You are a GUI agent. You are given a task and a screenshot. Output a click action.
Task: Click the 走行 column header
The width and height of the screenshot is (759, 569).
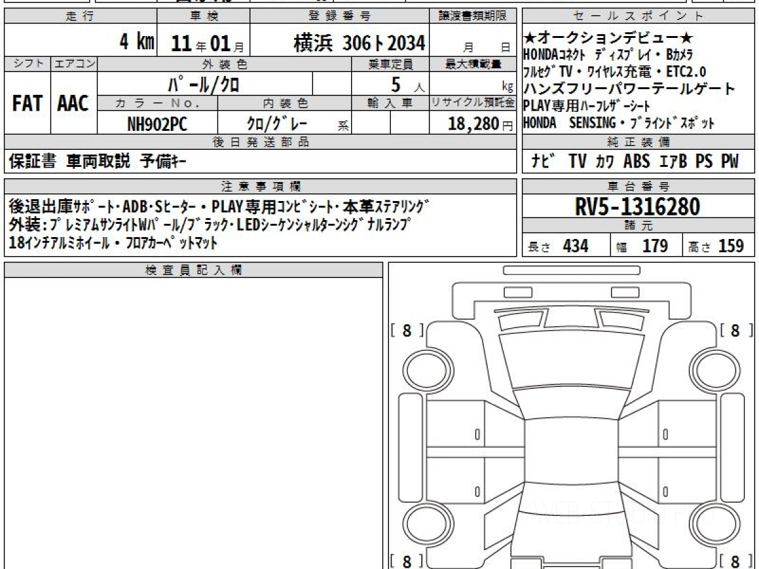coord(80,16)
